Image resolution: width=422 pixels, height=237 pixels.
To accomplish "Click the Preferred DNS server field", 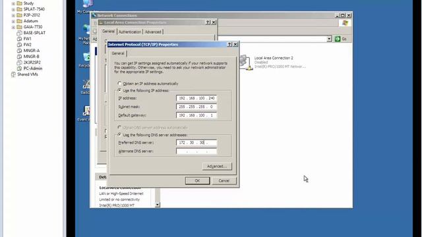I will (196, 143).
